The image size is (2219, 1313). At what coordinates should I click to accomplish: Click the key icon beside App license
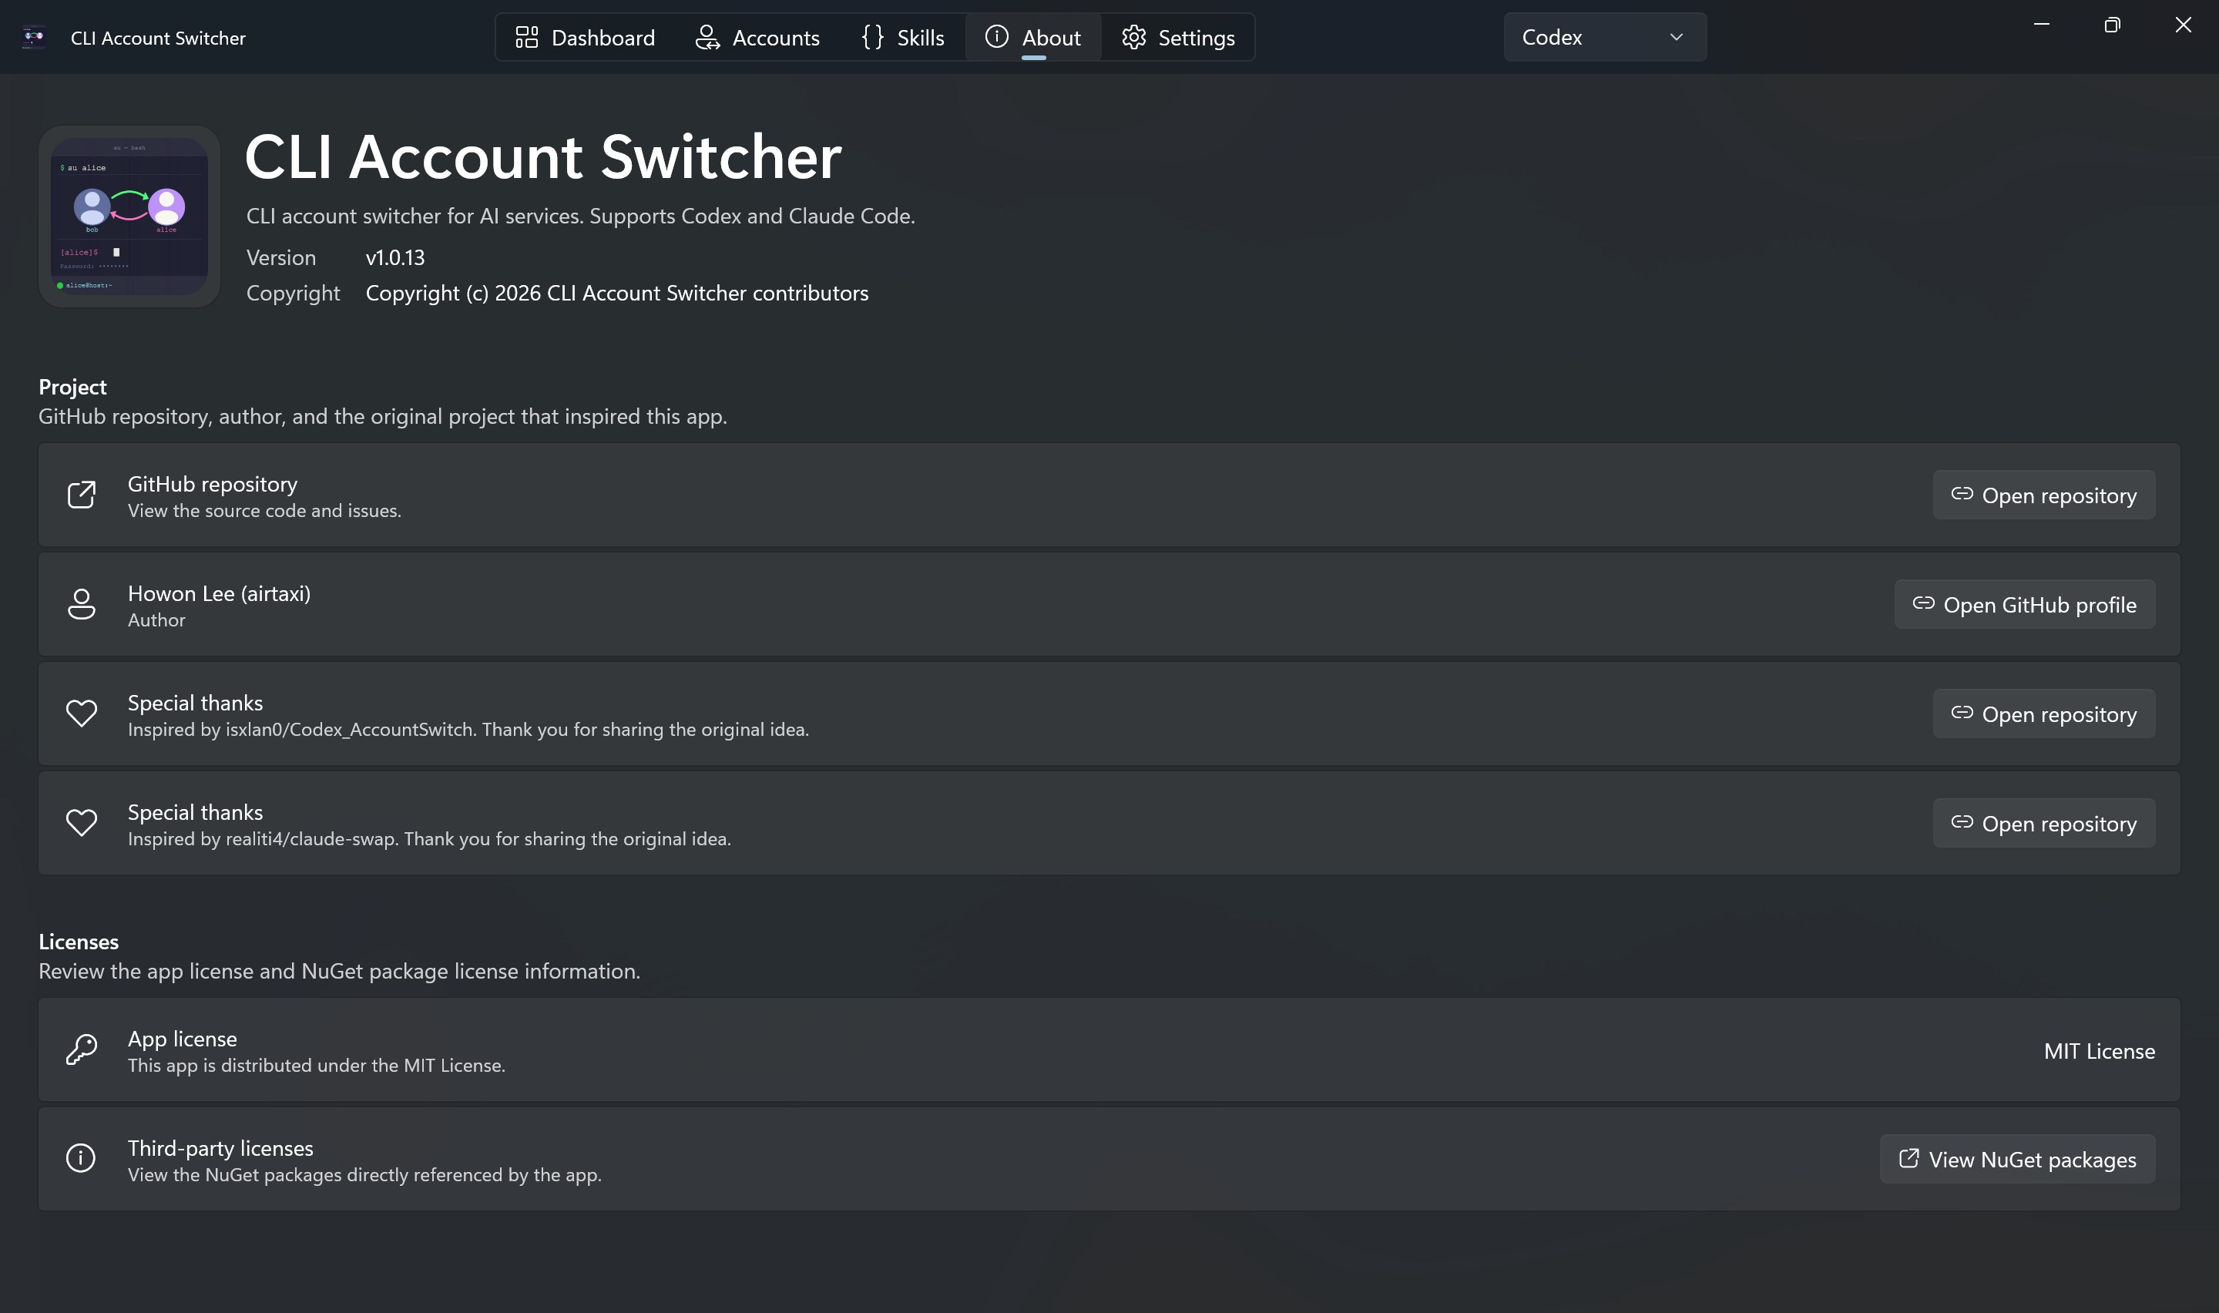(x=82, y=1049)
